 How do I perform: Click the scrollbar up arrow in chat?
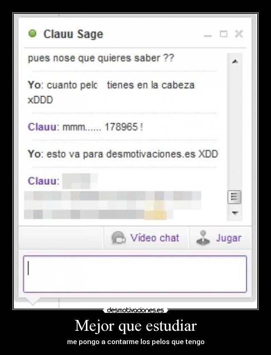click(235, 61)
